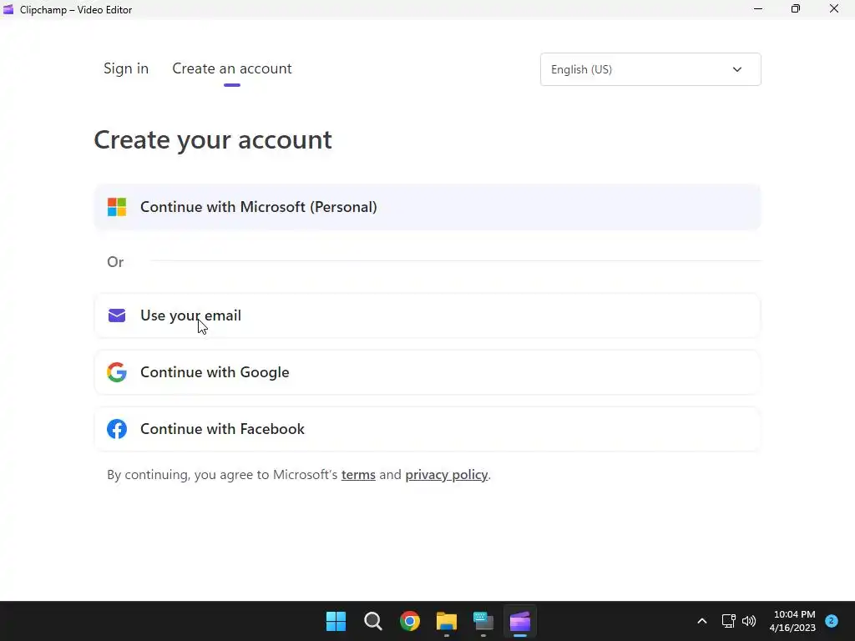Viewport: 855px width, 641px height.
Task: Switch to the Sign in tab
Action: (x=126, y=68)
